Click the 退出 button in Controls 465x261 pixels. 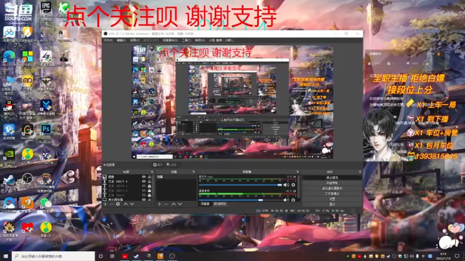point(332,204)
